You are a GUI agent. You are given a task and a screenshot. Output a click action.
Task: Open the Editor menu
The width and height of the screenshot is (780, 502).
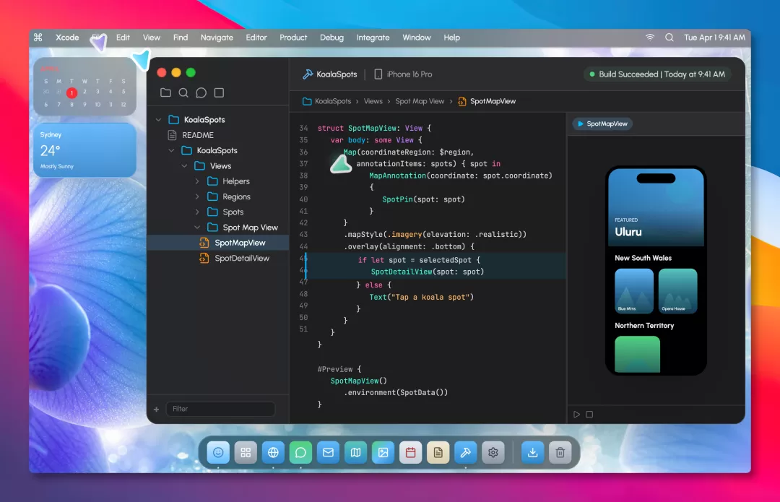pos(256,38)
